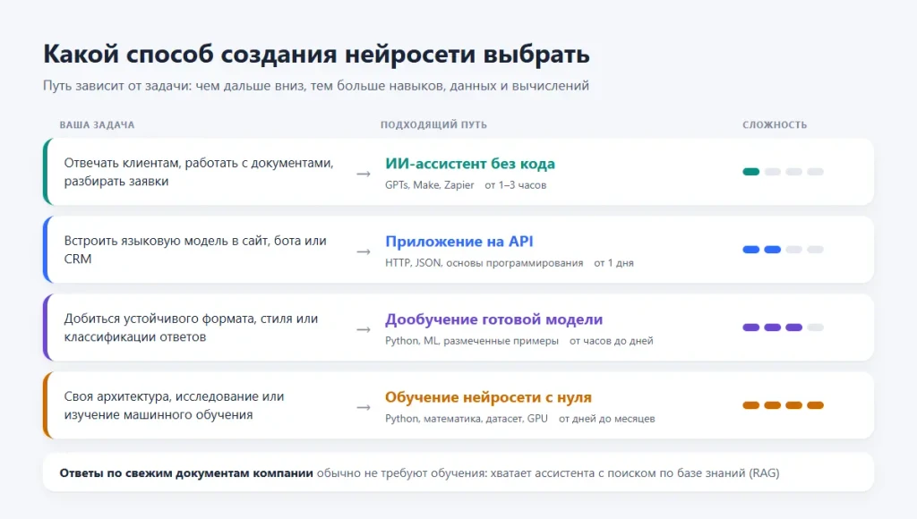Image resolution: width=917 pixels, height=519 pixels.
Task: Click the text "HTTP, JSON, основы программирования"
Action: click(x=484, y=263)
